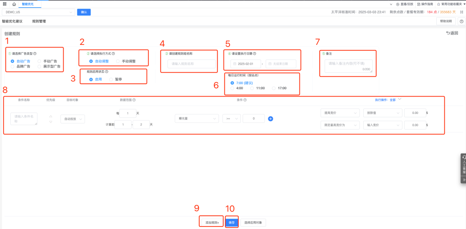Click the 常用功能收藏夹 favorites icon
This screenshot has width=466, height=229.
point(439,4)
